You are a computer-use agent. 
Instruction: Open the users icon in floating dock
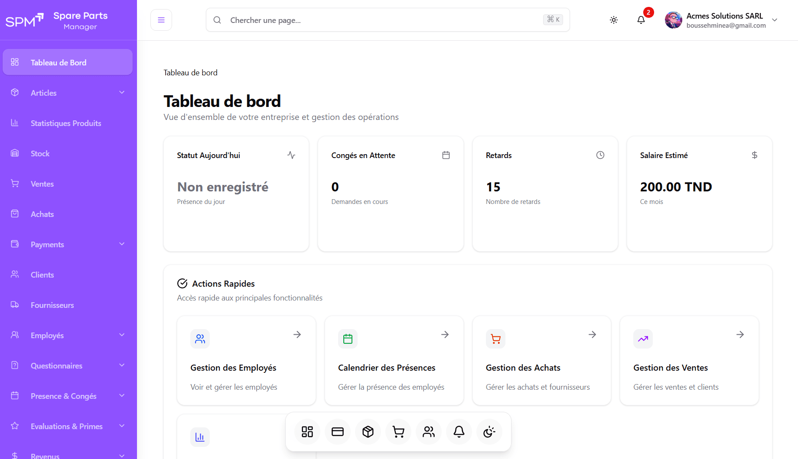coord(428,432)
